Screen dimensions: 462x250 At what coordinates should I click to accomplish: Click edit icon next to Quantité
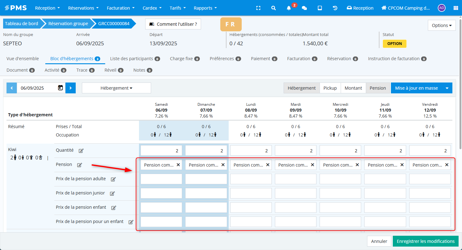click(81, 151)
